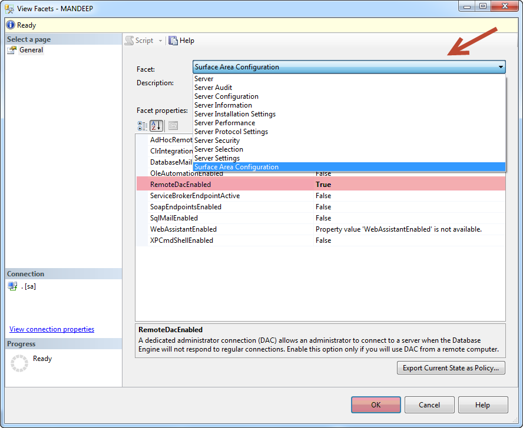Choose Server Protocol Settings facet
Image resolution: width=523 pixels, height=428 pixels.
349,132
